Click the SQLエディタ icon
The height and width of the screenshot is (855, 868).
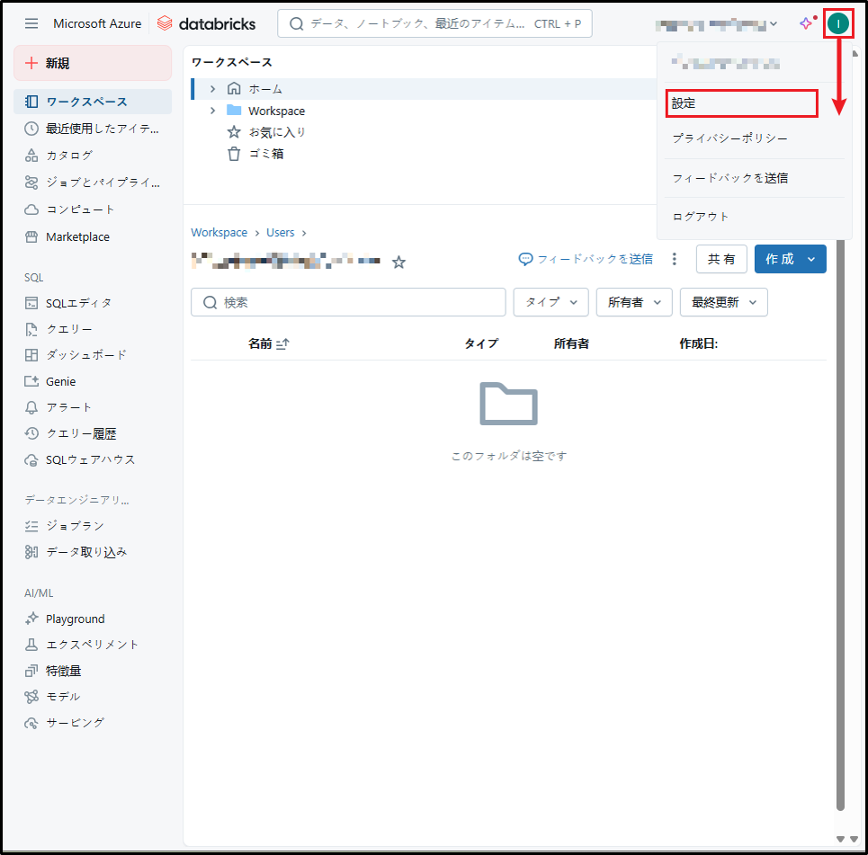click(31, 303)
